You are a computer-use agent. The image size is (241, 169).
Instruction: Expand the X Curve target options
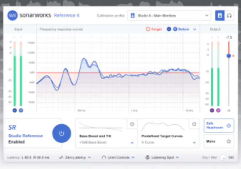194,143
